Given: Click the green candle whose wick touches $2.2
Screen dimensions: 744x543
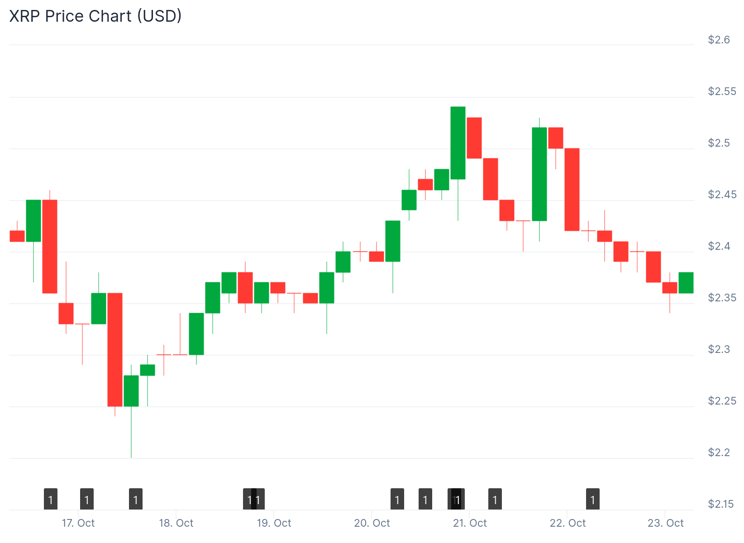Looking at the screenshot, I should [x=131, y=391].
